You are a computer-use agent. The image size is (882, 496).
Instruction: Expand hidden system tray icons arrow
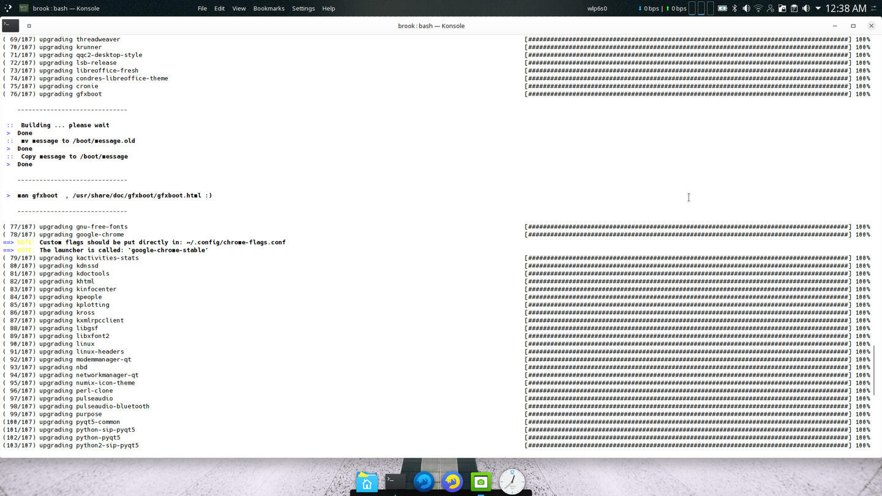tap(818, 9)
